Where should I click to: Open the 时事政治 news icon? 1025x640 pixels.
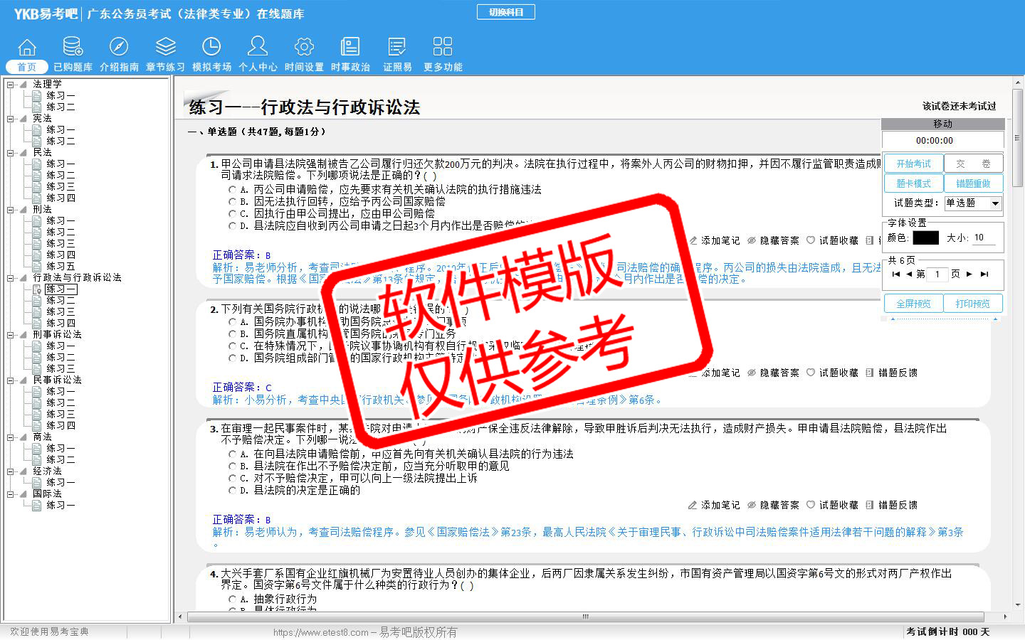coord(350,48)
